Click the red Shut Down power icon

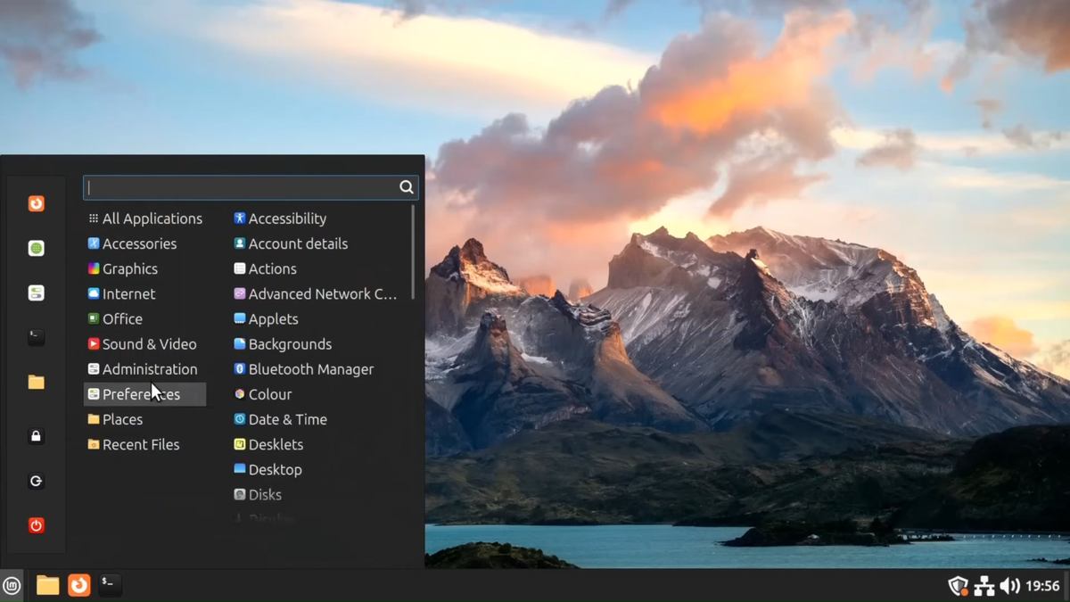(36, 525)
